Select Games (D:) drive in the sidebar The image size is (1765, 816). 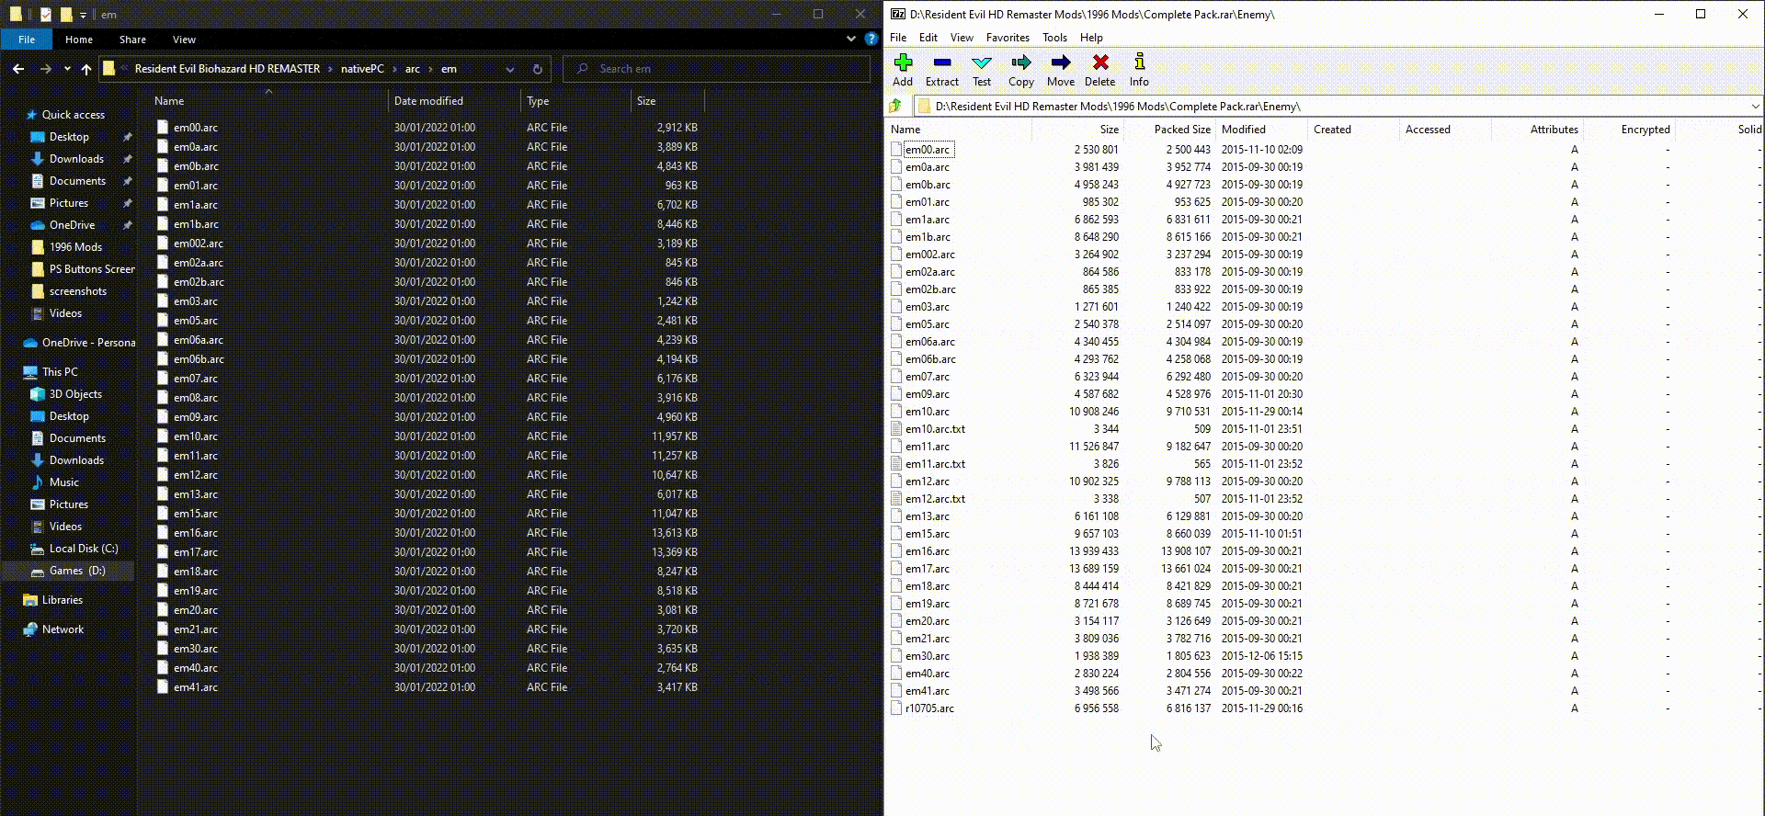pos(77,571)
